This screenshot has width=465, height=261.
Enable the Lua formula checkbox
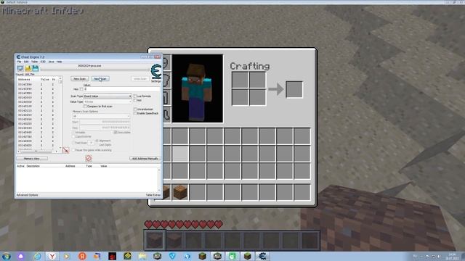(135, 96)
